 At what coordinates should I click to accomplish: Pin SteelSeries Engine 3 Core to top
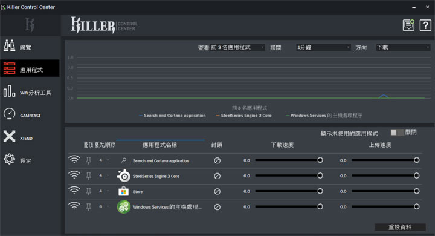(x=88, y=176)
